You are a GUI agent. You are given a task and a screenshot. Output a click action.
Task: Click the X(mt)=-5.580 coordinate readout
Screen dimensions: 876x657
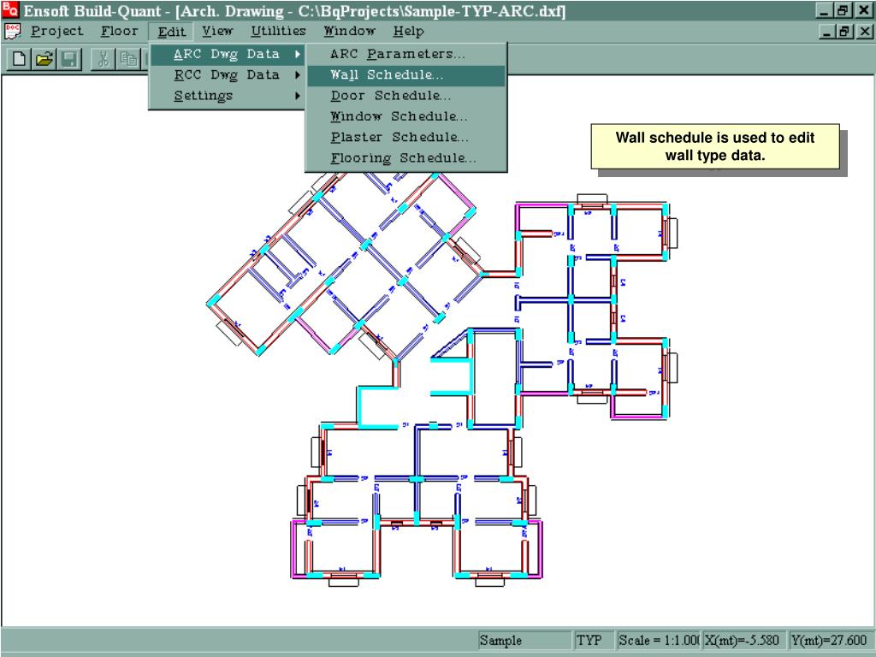(743, 640)
